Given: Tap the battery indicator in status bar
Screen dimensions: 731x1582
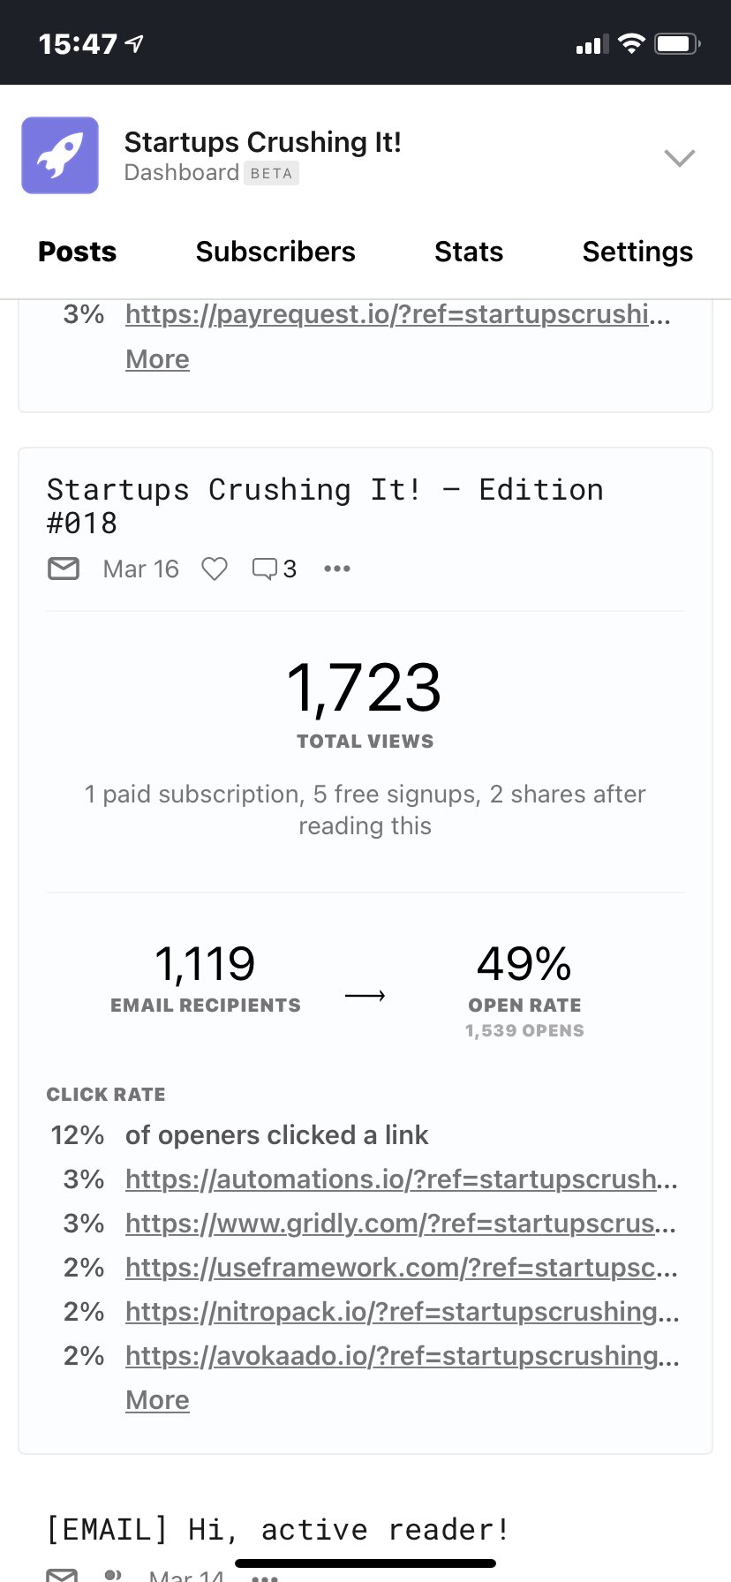Looking at the screenshot, I should pos(677,43).
